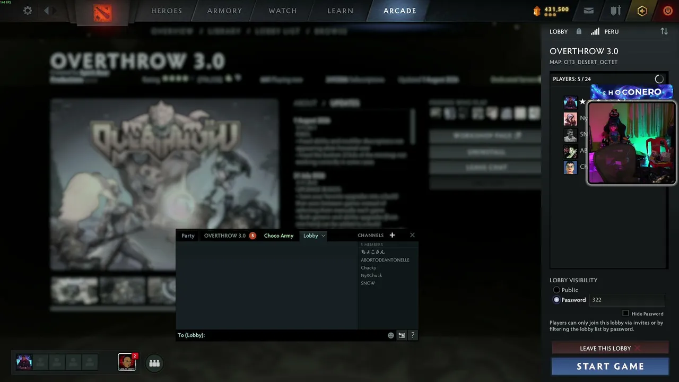Select the third lobby player avatar
The height and width of the screenshot is (382, 679).
570,135
